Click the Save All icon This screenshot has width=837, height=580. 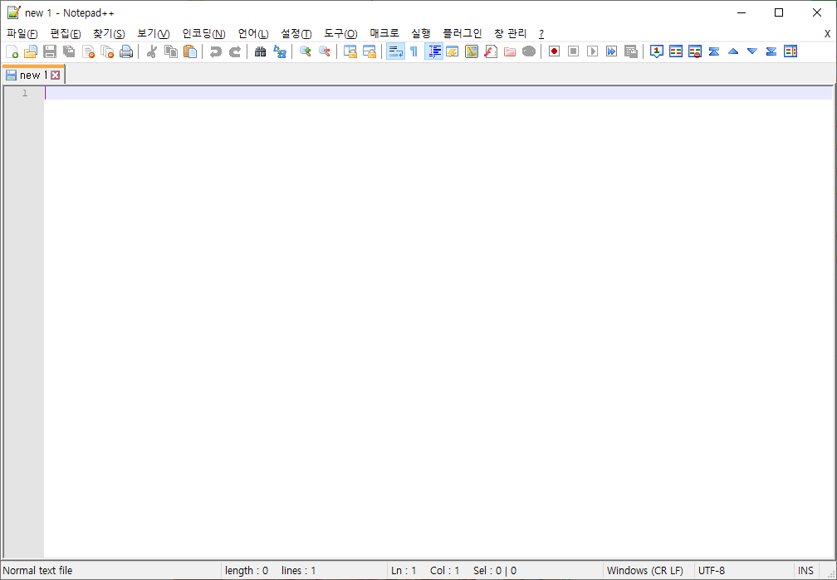(69, 51)
